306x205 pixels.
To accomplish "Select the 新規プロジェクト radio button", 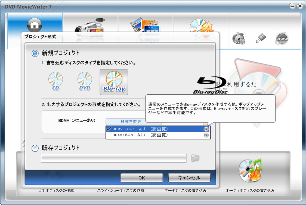I will click(35, 53).
